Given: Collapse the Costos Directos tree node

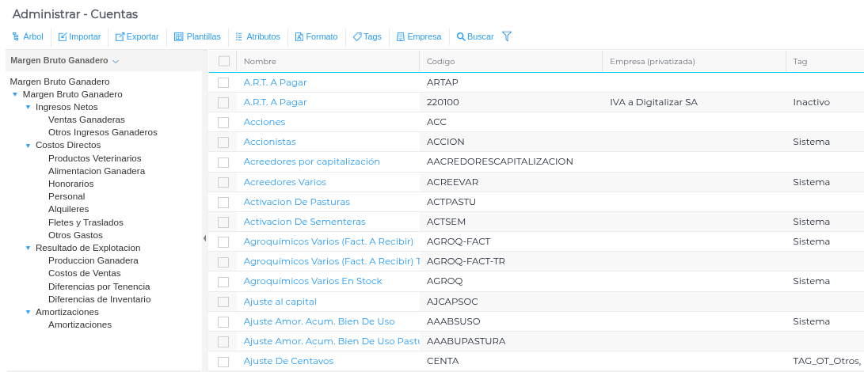Looking at the screenshot, I should click(x=29, y=146).
